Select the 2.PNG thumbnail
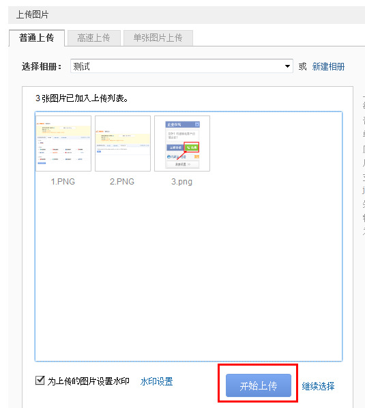The width and height of the screenshot is (365, 408). [x=123, y=144]
